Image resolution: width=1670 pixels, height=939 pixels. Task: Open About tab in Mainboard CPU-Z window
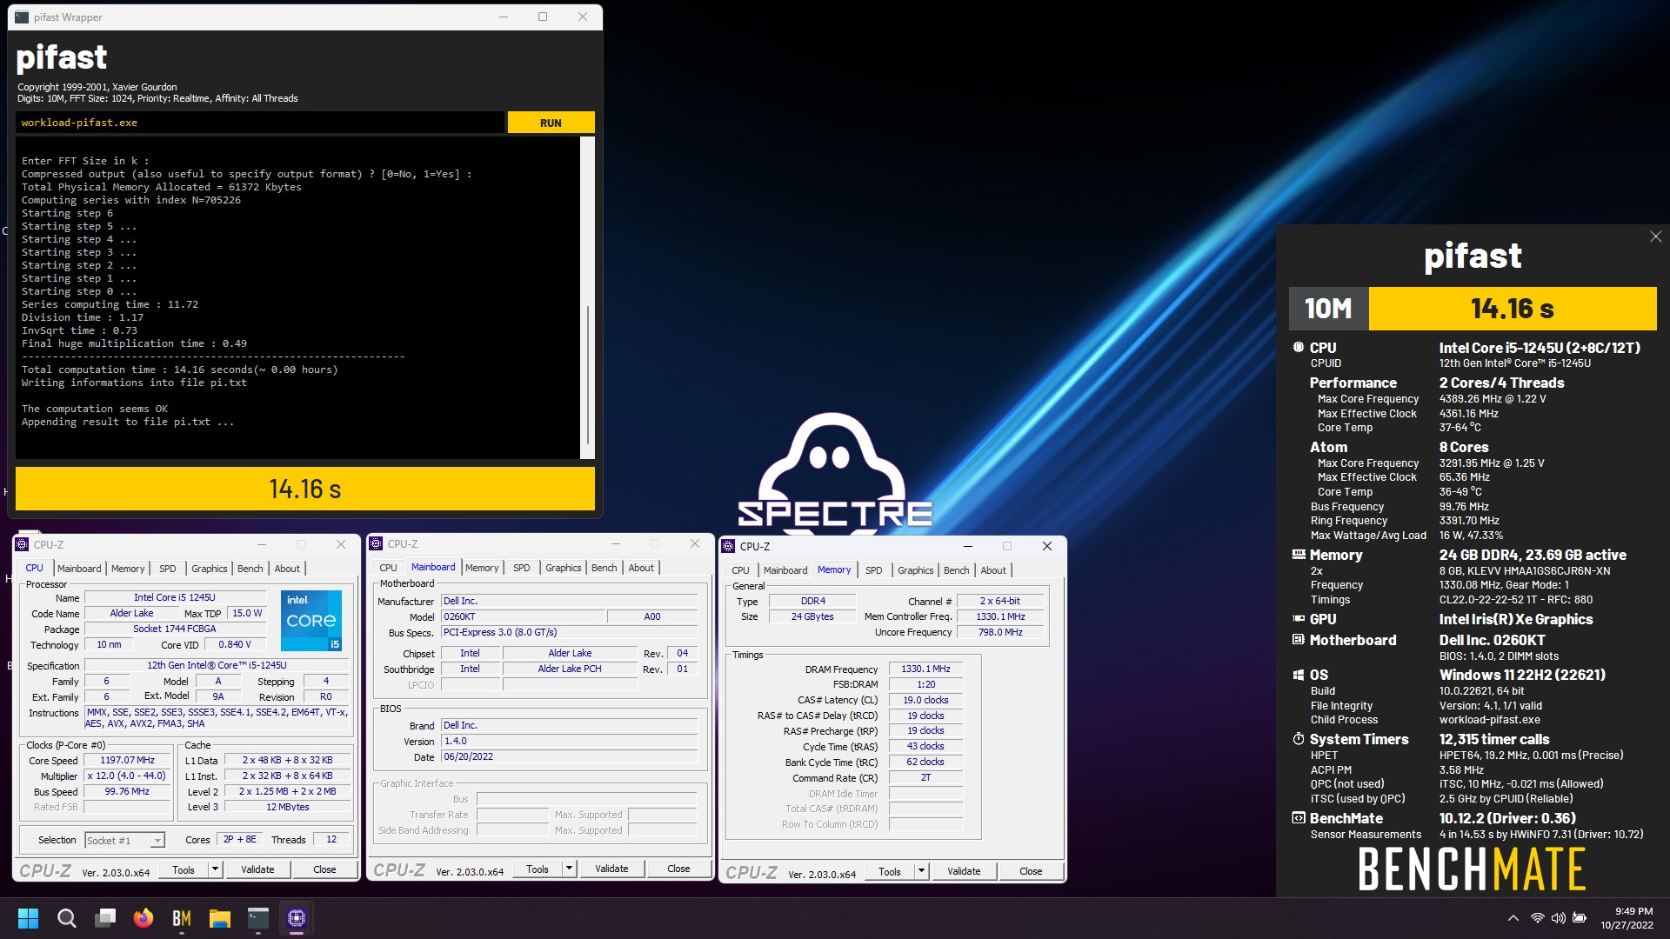pos(641,568)
